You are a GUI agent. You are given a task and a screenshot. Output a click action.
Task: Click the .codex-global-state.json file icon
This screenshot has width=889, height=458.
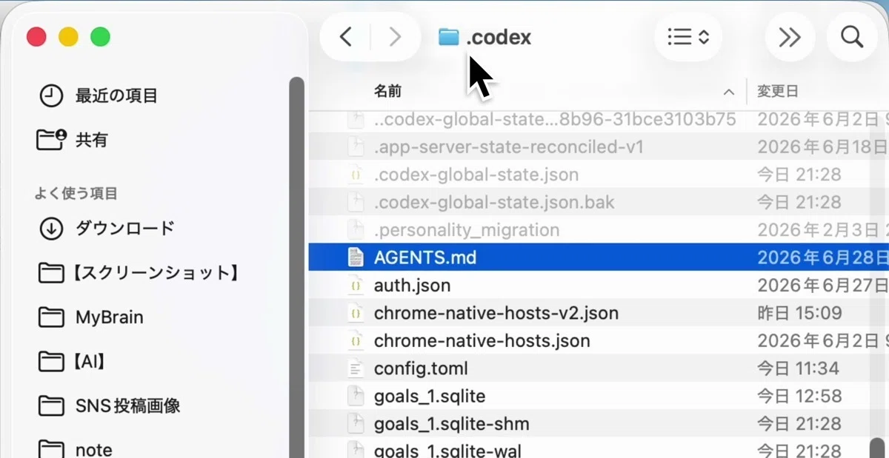coord(356,175)
